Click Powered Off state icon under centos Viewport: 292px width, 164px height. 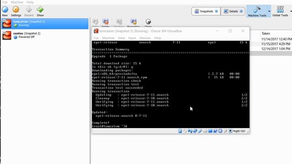(16, 37)
